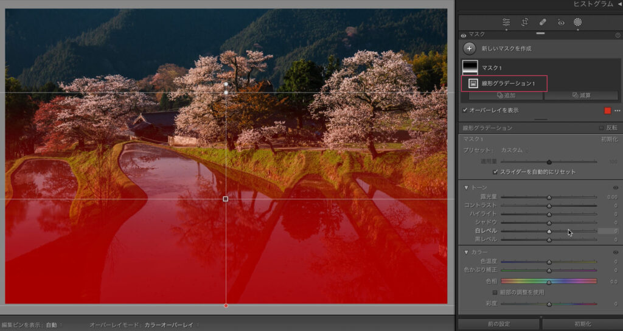Open the オーバーレイモード dropdown
623x331 pixels.
pyautogui.click(x=172, y=325)
